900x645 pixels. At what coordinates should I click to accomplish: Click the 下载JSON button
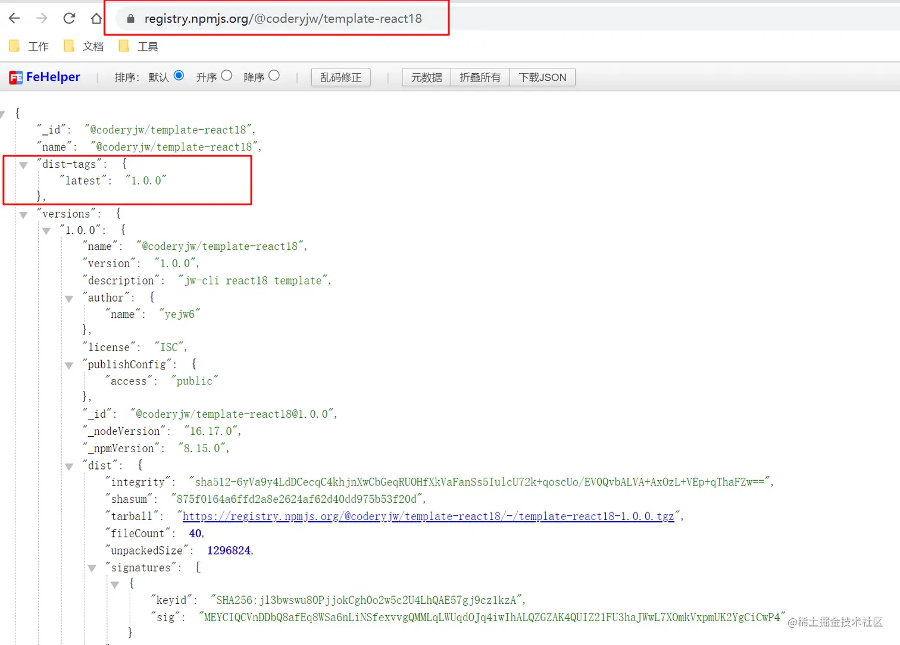point(543,77)
